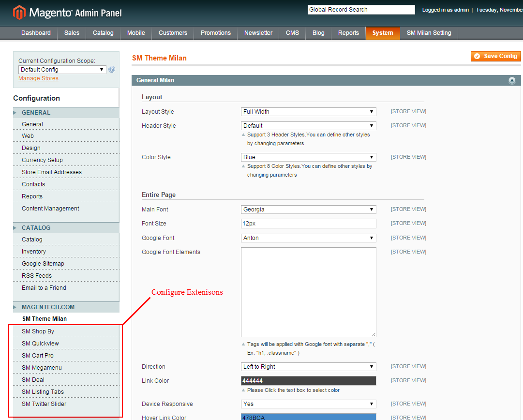
Task: Open the Mobile menu
Action: click(136, 33)
